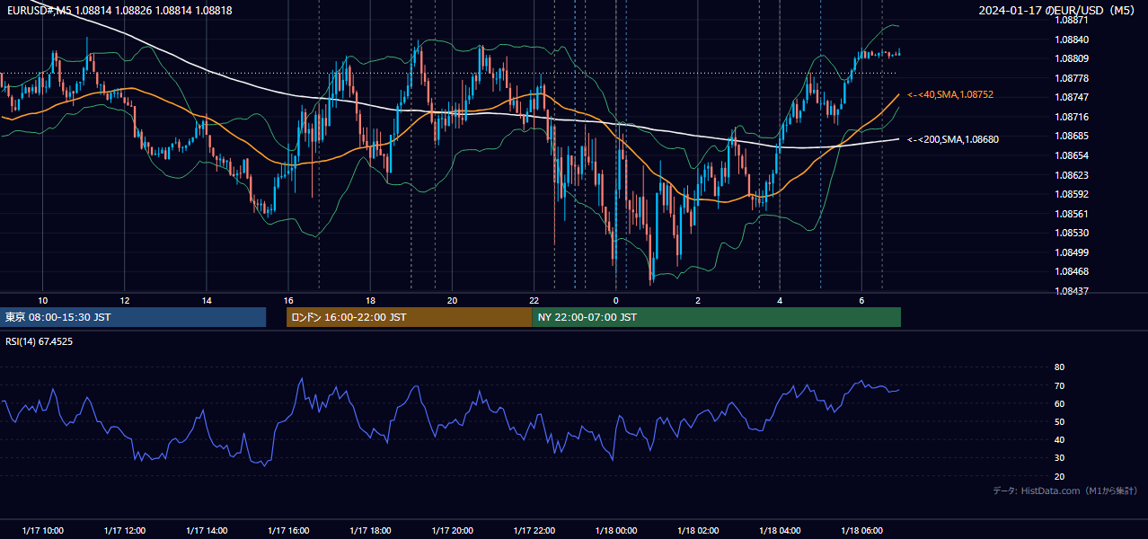This screenshot has height=539, width=1148.
Task: Click the '1/17 12:00' bottom date label
Action: 124,530
